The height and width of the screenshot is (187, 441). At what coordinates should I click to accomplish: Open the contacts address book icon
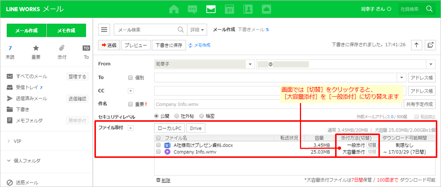(x=248, y=9)
